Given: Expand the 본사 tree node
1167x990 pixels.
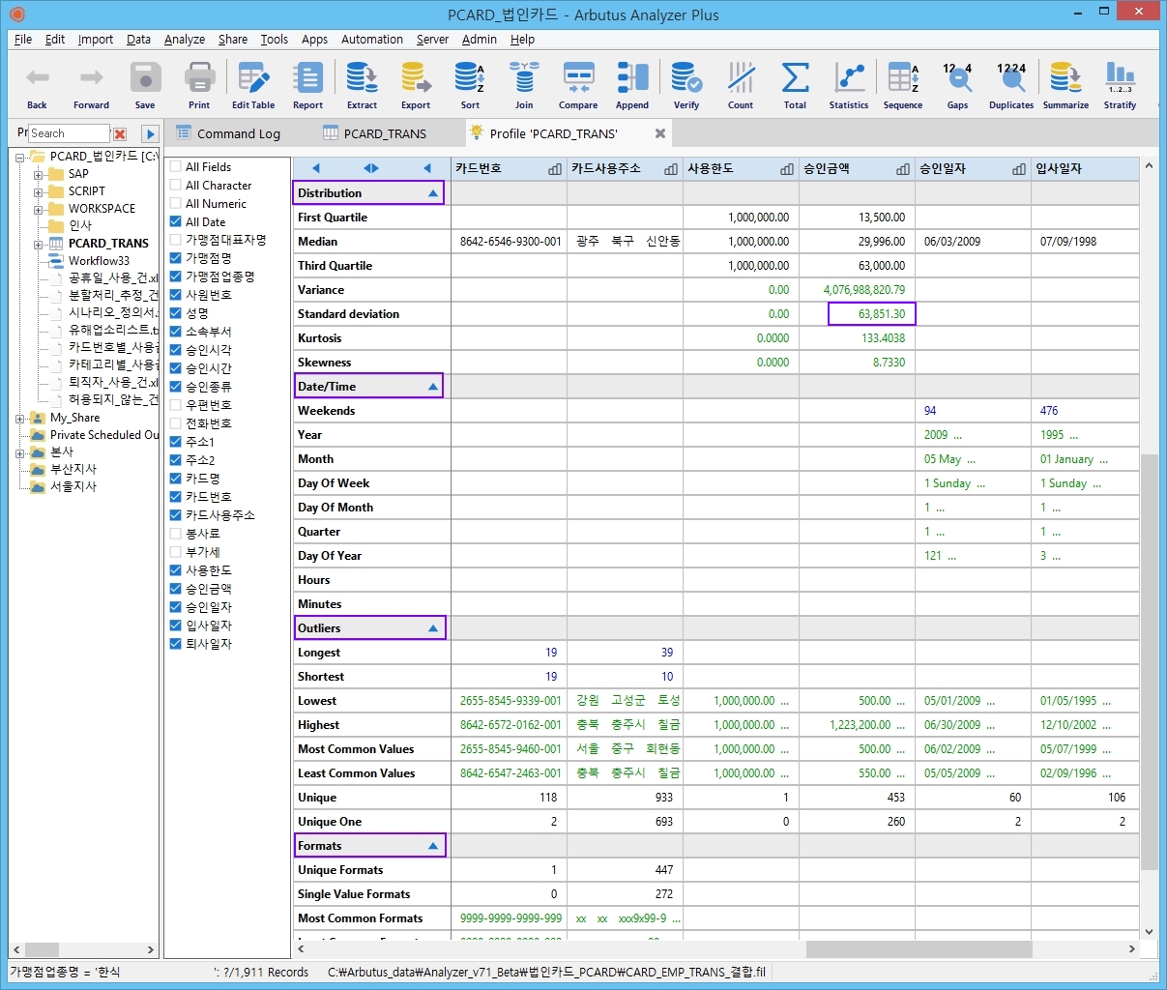Looking at the screenshot, I should [20, 453].
